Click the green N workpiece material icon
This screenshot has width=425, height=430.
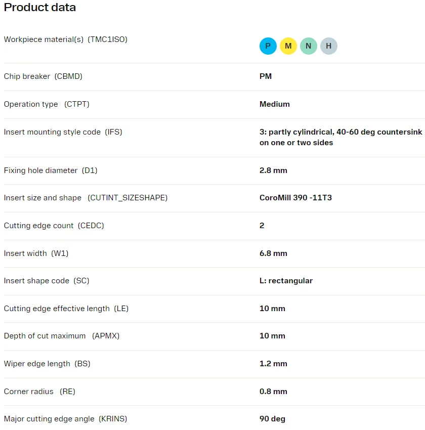[308, 46]
